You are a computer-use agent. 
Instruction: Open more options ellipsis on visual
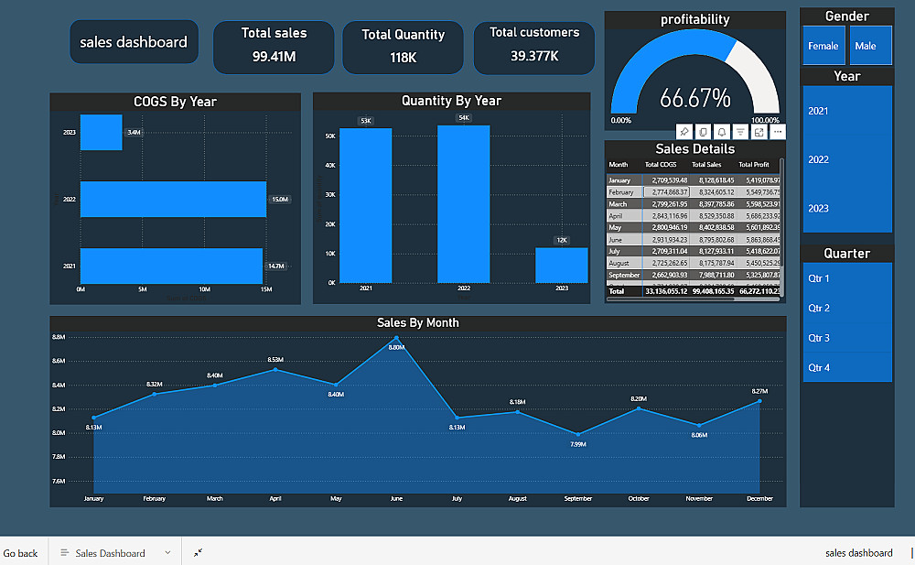[778, 132]
